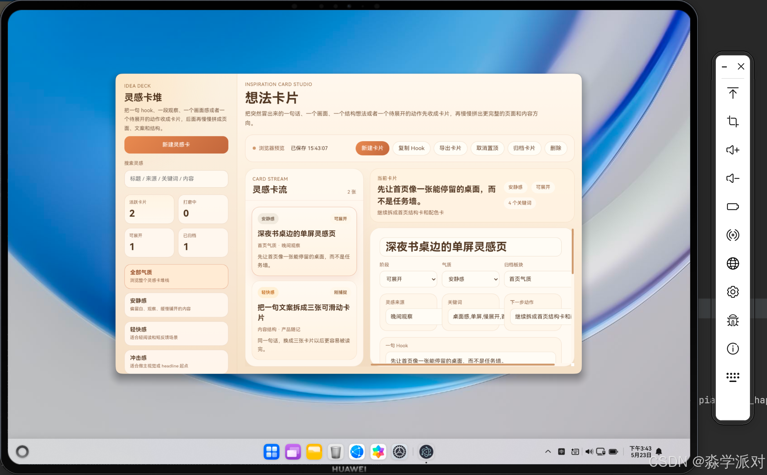Click the circular home button on taskbar
Screen dimensions: 767x475
coord(22,452)
